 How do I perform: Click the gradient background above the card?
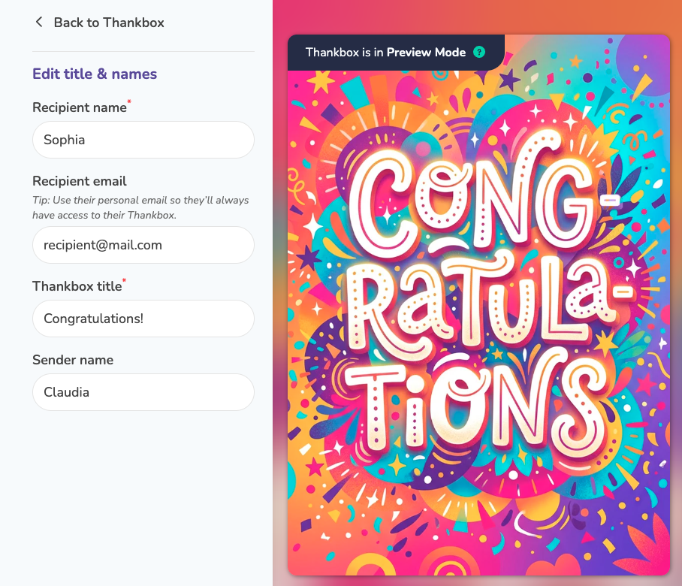(x=477, y=17)
